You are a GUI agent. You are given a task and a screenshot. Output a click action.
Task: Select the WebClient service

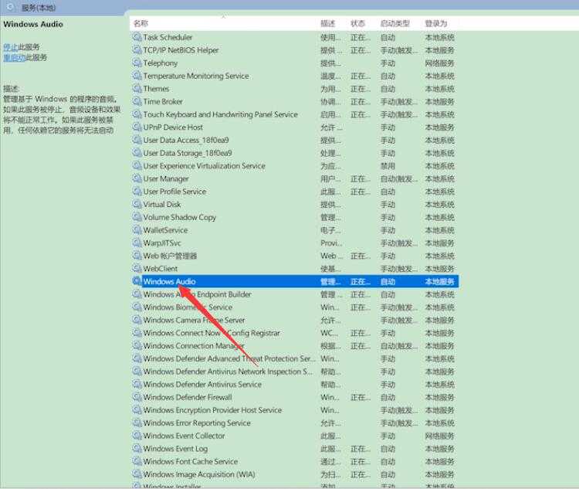pos(296,268)
